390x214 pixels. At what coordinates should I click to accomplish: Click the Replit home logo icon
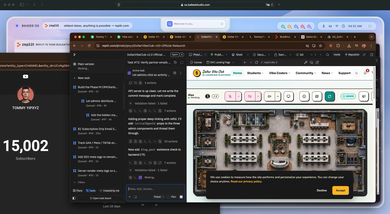coord(74,54)
